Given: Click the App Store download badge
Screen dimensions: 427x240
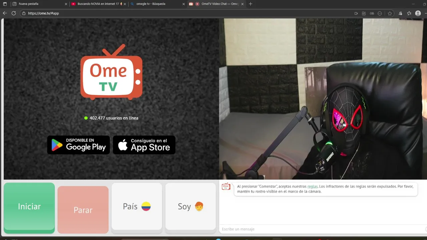Looking at the screenshot, I should pos(144,145).
